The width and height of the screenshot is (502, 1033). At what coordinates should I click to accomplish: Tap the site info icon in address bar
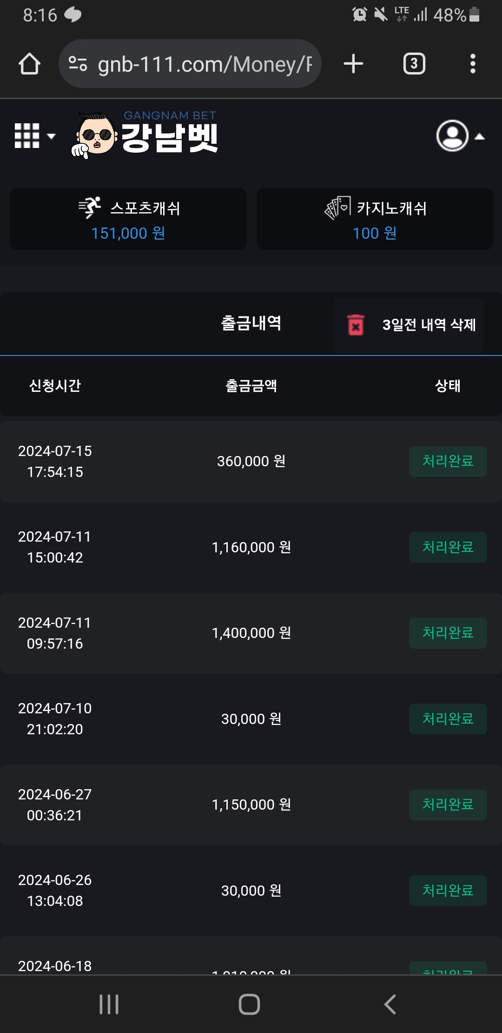[x=78, y=64]
